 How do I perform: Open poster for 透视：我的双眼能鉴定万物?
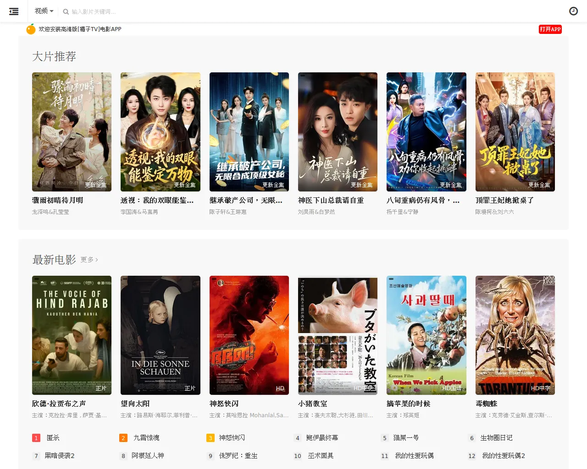click(x=161, y=132)
